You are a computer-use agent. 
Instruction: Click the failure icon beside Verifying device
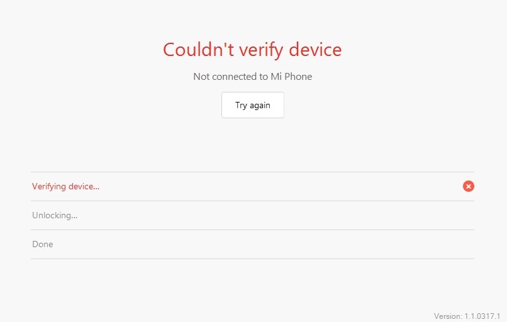tap(468, 186)
